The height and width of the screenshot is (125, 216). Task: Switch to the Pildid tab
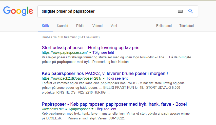coord(80,26)
